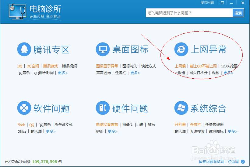Expand 更多 under 桌面图标

pyautogui.click(x=135, y=73)
